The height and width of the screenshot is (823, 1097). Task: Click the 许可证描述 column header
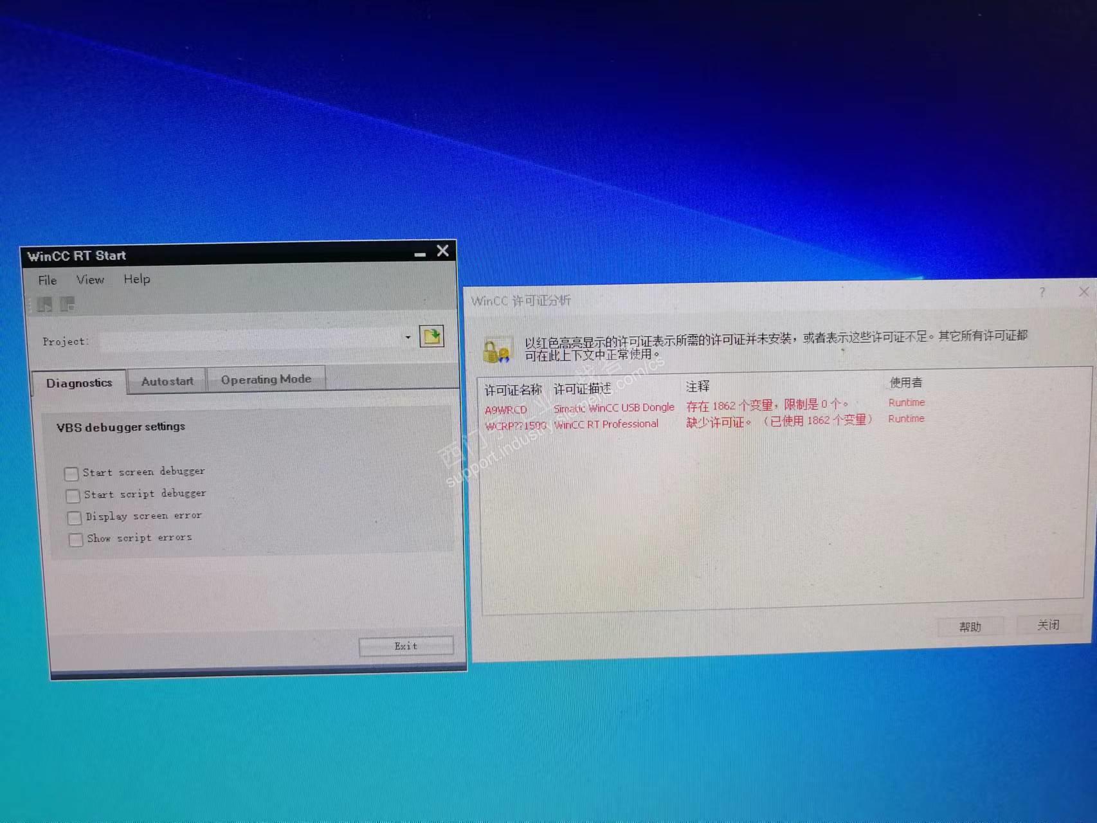(582, 389)
